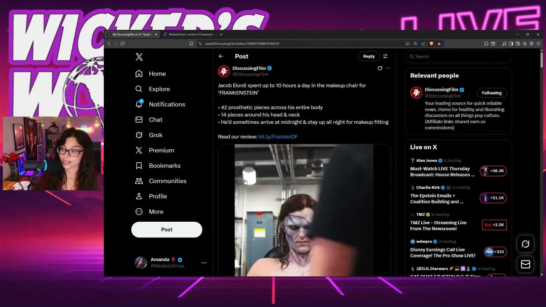
Task: Open Communities in X sidebar
Action: pos(161,181)
